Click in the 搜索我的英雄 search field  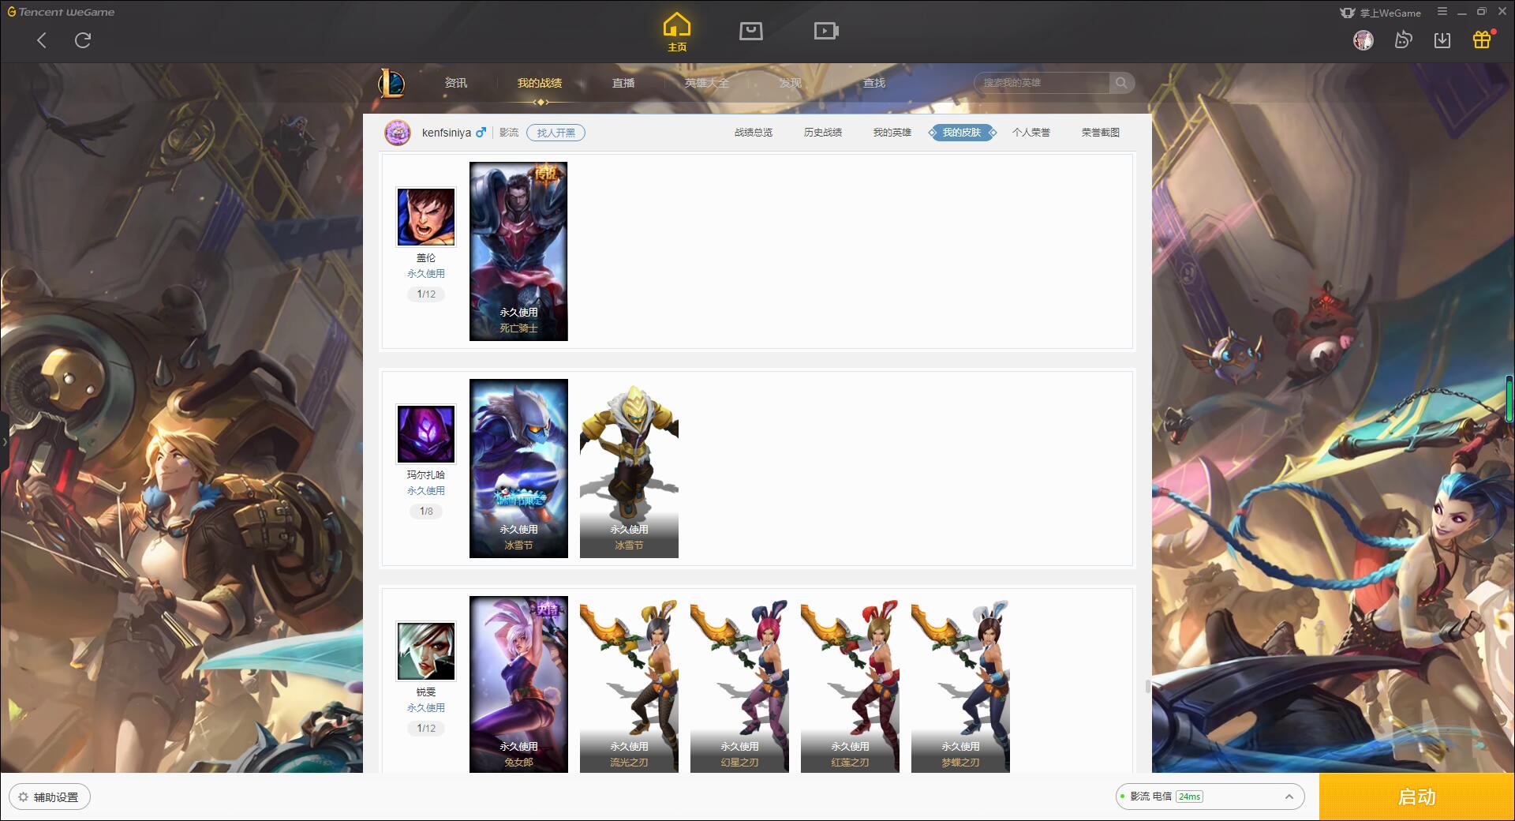pyautogui.click(x=1043, y=83)
